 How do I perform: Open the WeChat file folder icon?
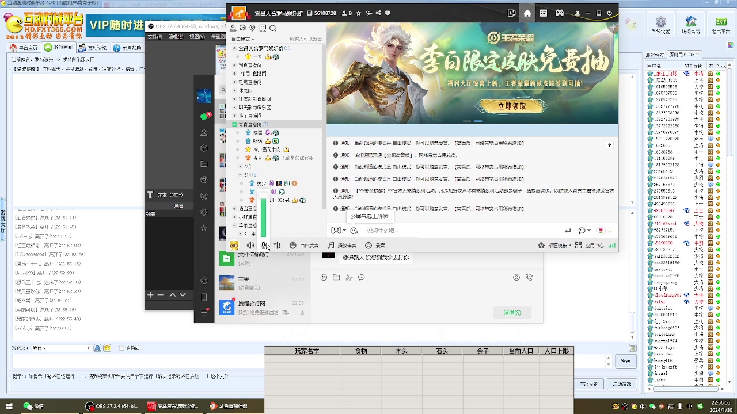[336, 277]
